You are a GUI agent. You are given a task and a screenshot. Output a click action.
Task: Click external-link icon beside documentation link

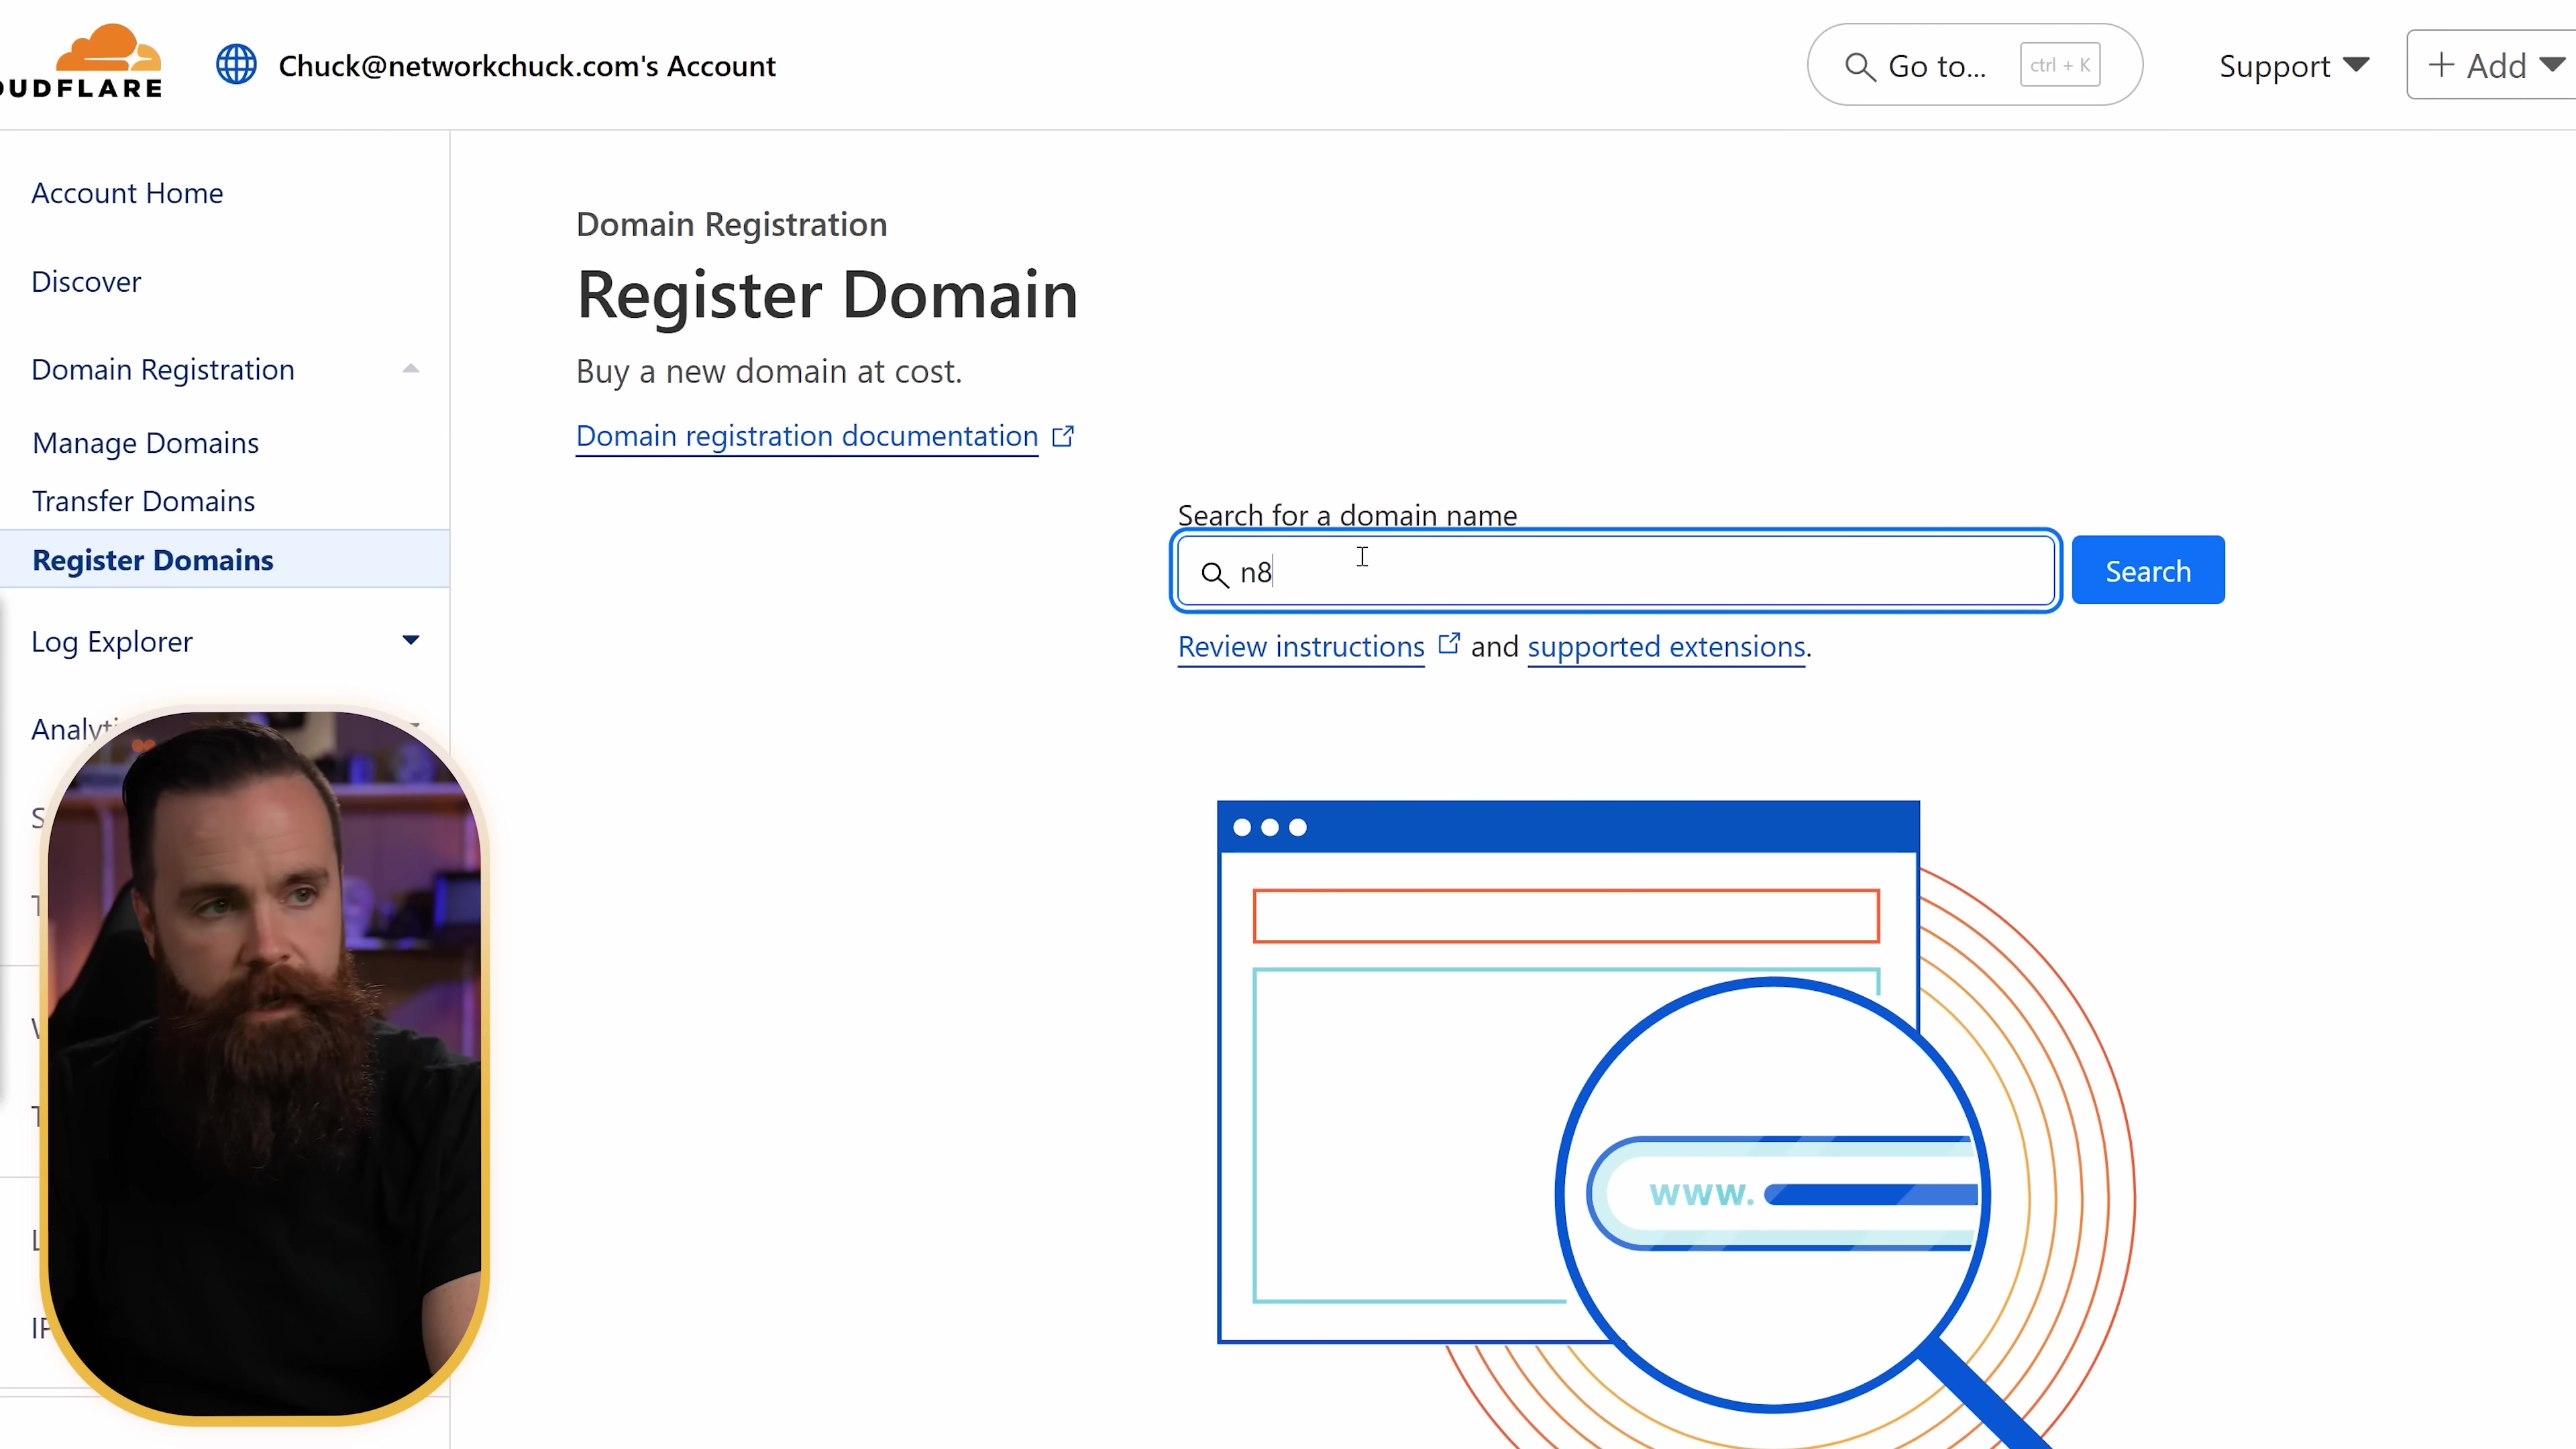(x=1063, y=436)
